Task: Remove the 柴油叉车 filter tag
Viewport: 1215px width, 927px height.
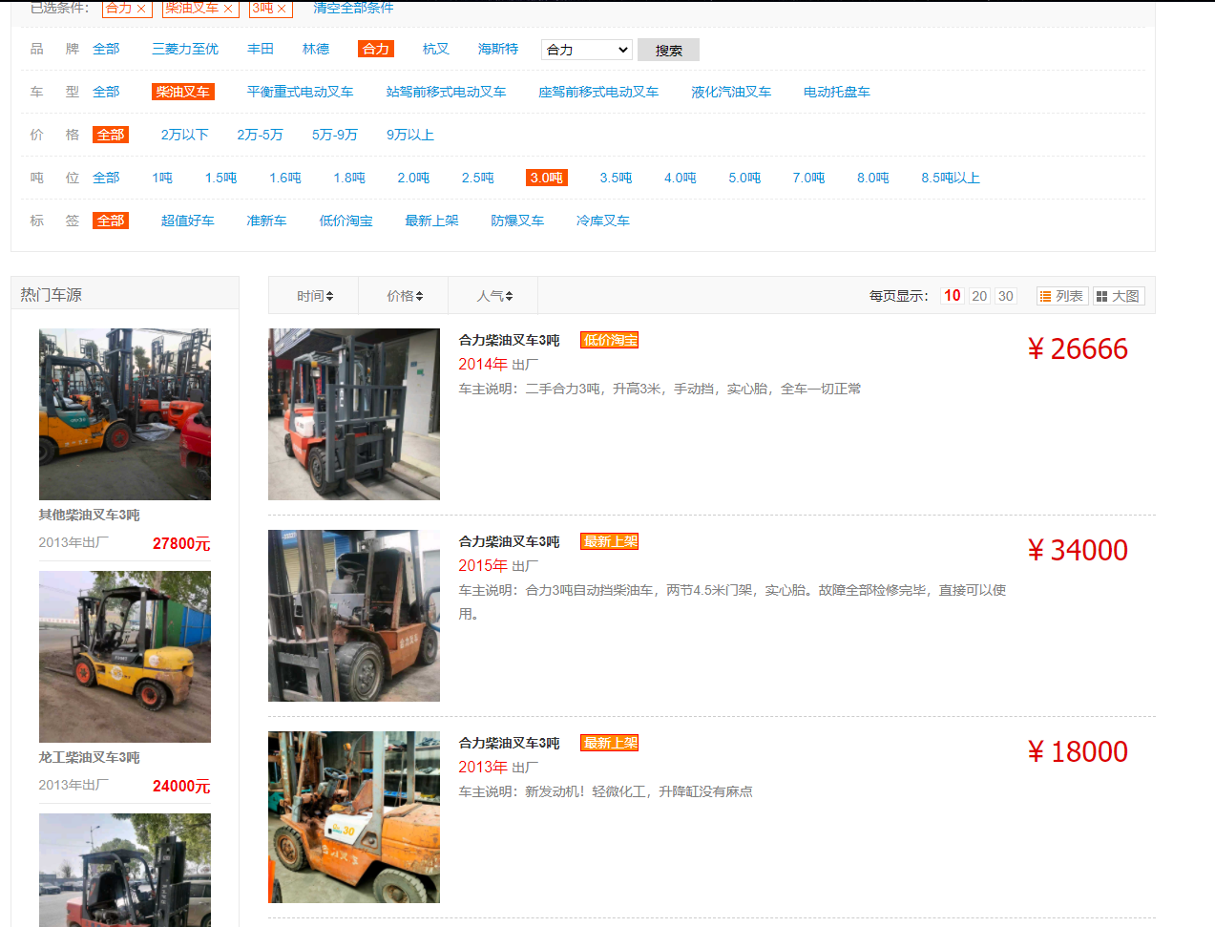Action: [227, 9]
